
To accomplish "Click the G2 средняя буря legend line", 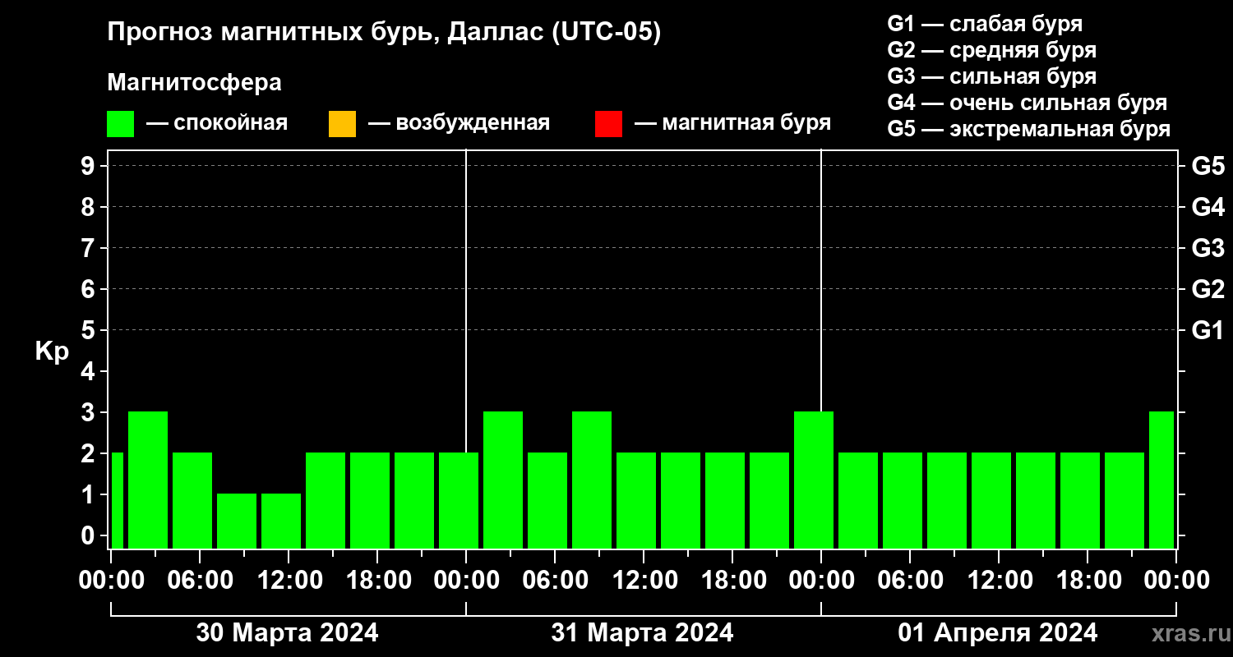I will pos(991,50).
